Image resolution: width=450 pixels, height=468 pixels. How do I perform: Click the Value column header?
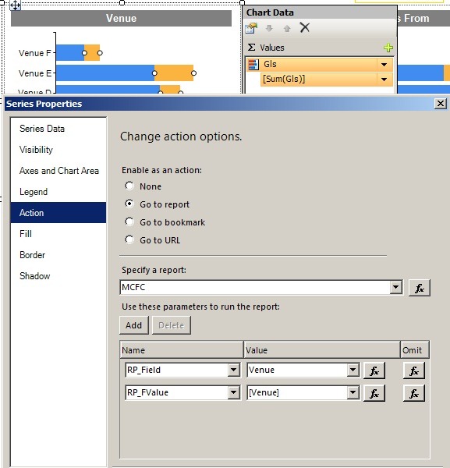(x=321, y=349)
